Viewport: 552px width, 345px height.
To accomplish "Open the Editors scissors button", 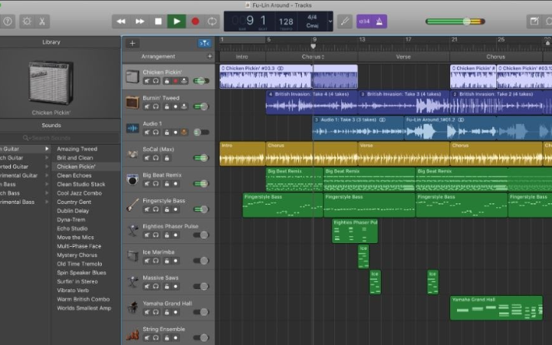I will pos(42,21).
